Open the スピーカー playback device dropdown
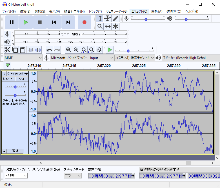Image resolution: width=220 pixels, height=188 pixels. [191, 58]
